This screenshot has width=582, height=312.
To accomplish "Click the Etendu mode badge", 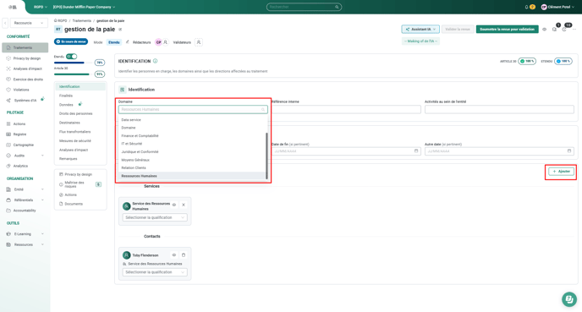I will tap(114, 42).
